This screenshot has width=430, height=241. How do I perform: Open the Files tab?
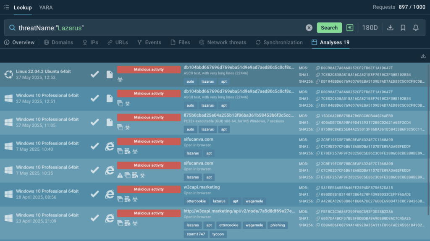tap(180, 42)
